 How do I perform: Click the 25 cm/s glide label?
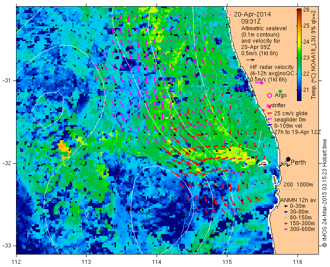291,113
